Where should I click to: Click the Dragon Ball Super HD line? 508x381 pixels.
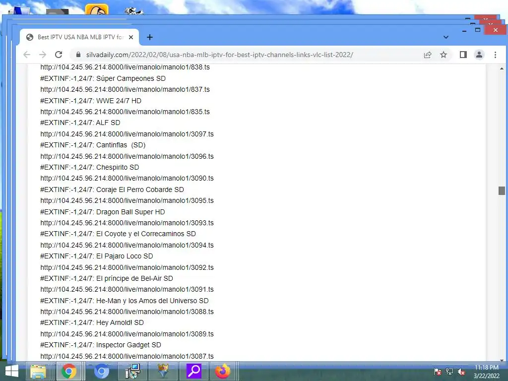tap(102, 212)
